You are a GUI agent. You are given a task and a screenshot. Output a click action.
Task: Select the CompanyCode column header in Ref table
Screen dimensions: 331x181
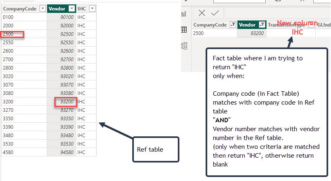(24, 8)
